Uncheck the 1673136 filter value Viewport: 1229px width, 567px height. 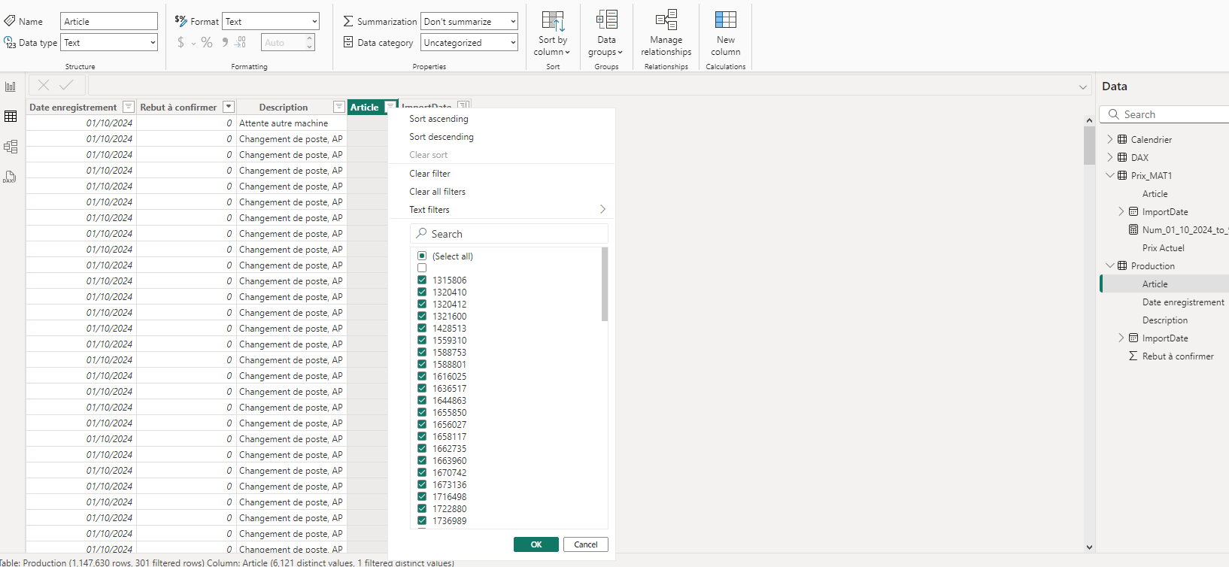[x=422, y=484]
